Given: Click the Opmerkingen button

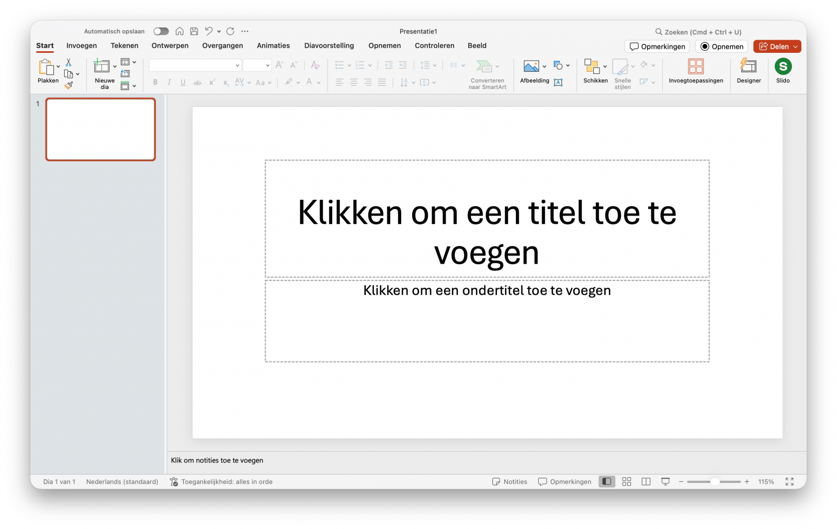Looking at the screenshot, I should point(657,46).
